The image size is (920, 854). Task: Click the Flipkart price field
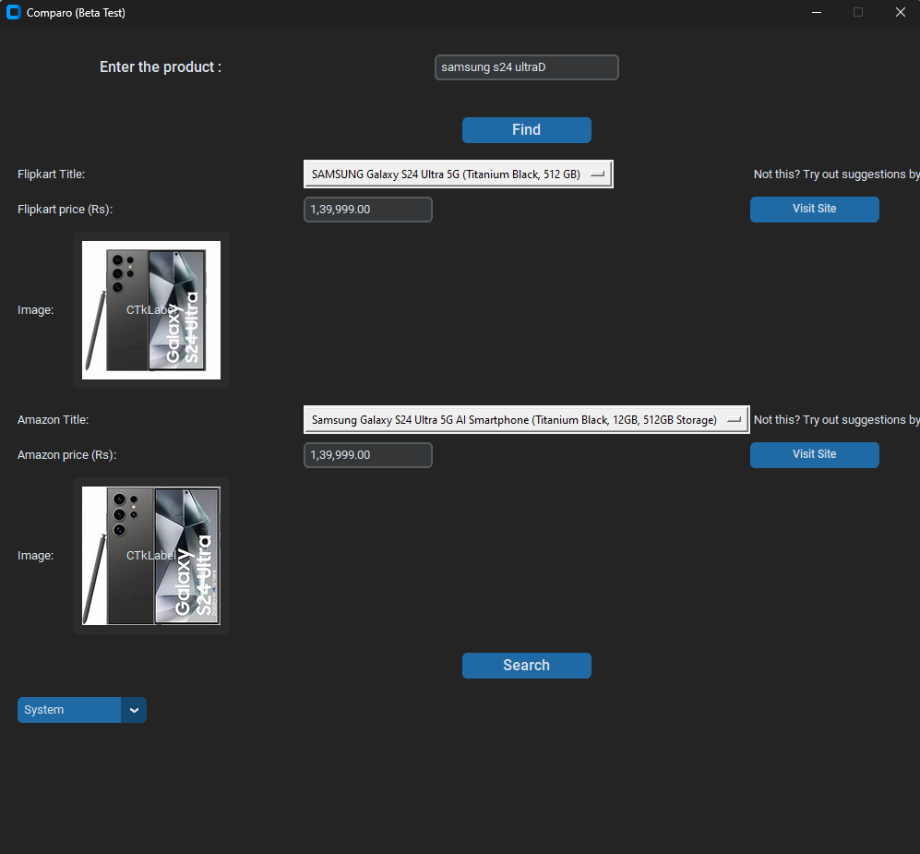367,210
